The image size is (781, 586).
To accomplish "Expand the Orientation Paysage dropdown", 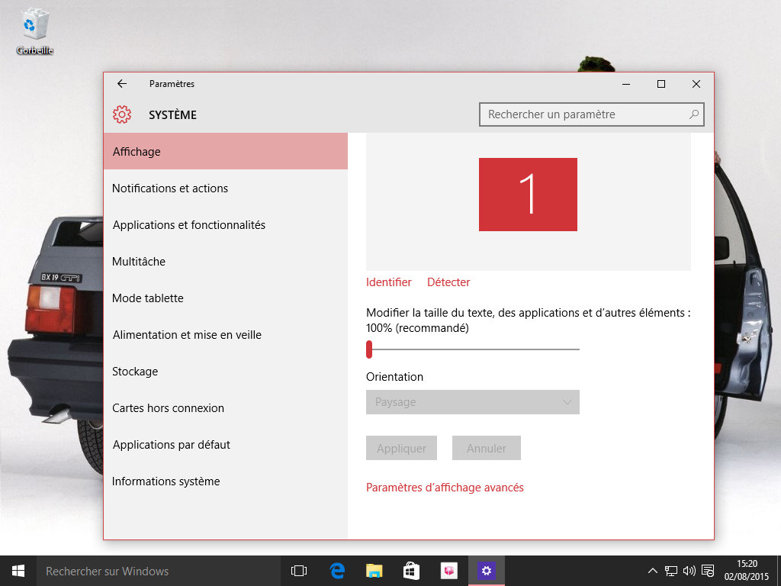I will (472, 402).
